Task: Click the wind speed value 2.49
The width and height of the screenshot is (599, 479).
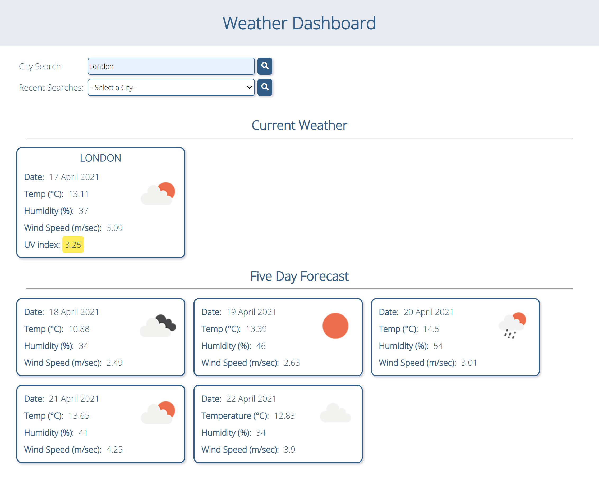Action: (114, 363)
